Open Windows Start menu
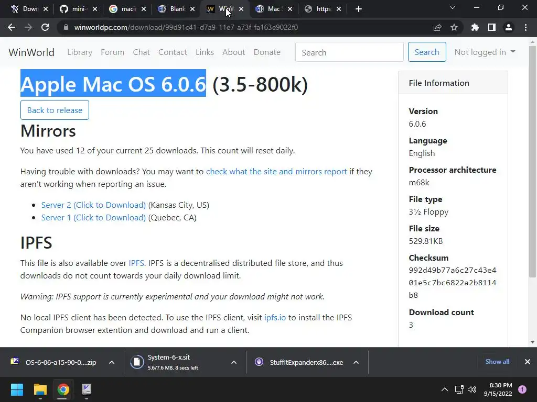 tap(17, 389)
